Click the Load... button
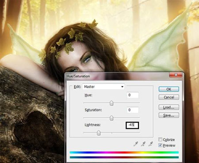The width and height of the screenshot is (199, 163). pyautogui.click(x=169, y=107)
